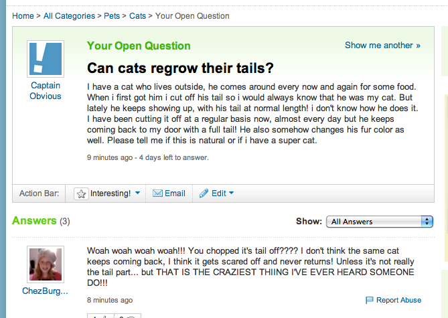Click Captain Obvious exclamation avatar
The width and height of the screenshot is (448, 318).
click(x=46, y=59)
